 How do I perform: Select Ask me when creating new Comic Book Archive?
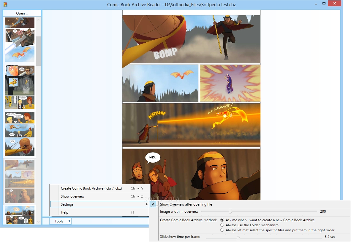[x=222, y=220]
